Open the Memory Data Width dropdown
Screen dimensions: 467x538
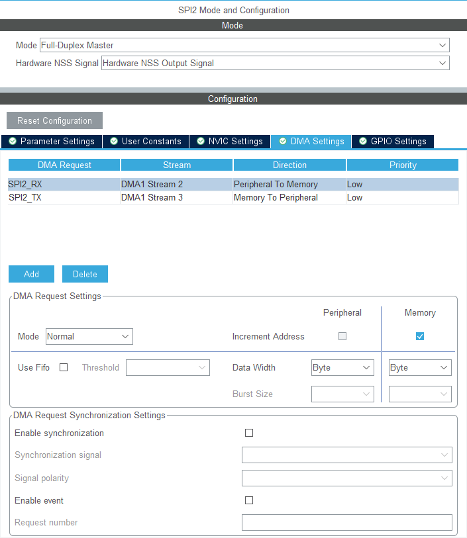tap(420, 367)
